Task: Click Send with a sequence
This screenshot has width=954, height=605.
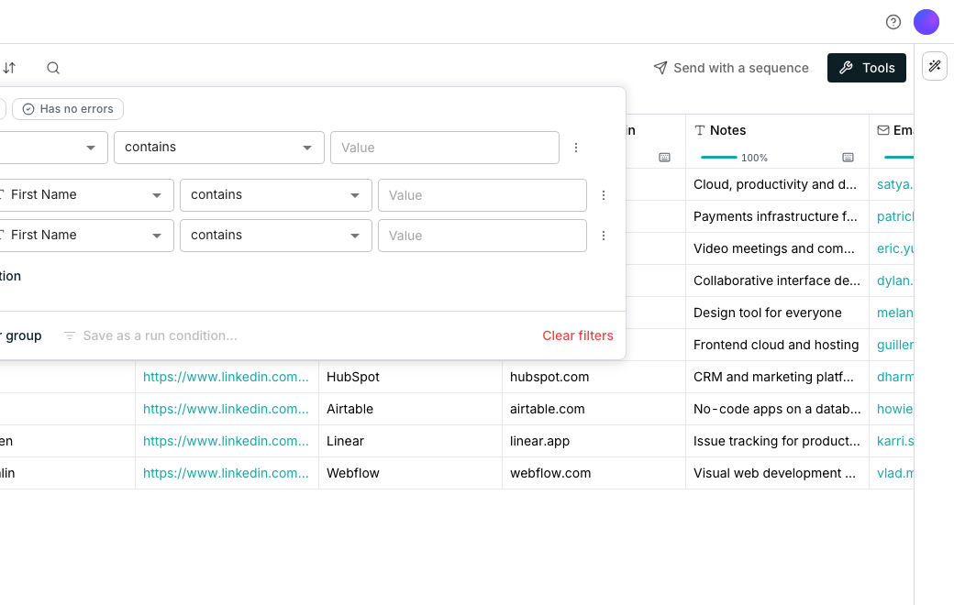Action: click(731, 68)
